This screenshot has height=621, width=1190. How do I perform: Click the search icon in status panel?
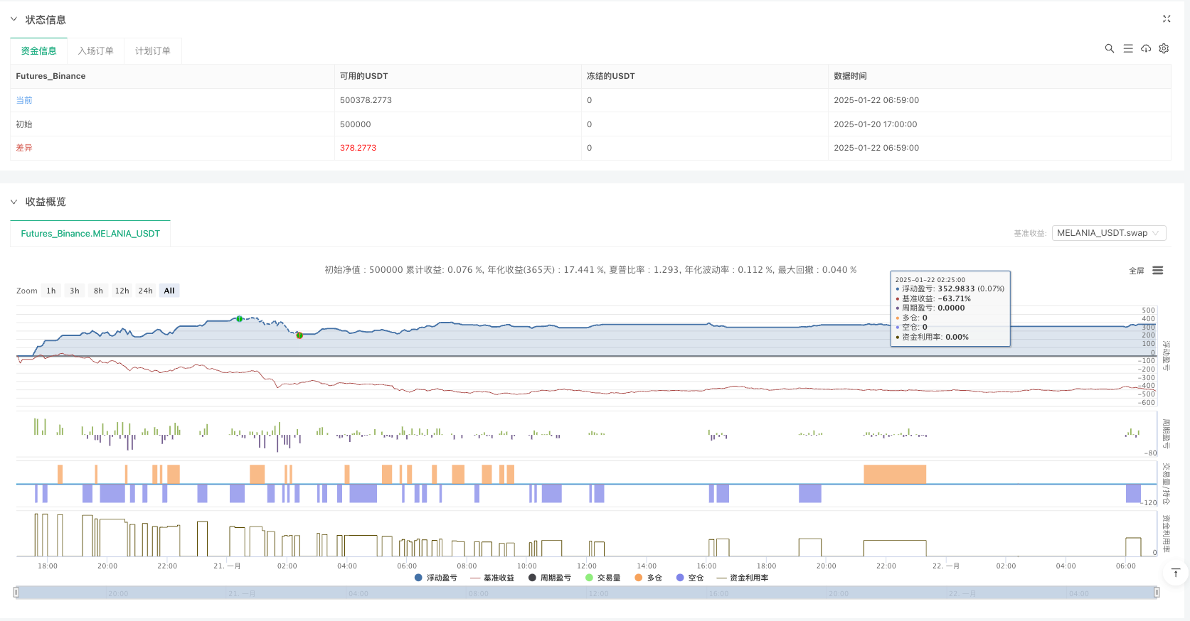[x=1109, y=48]
